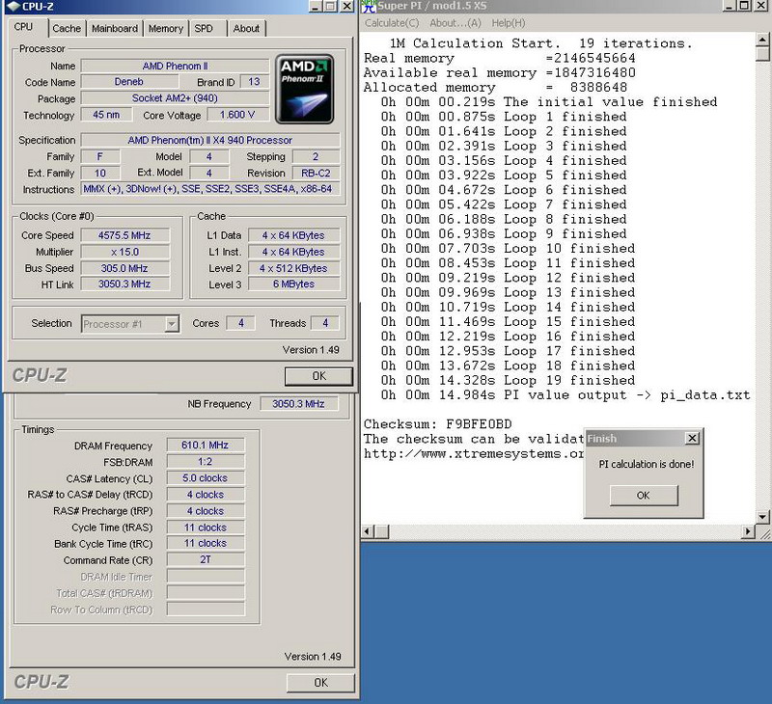Minimize the Super PI window
This screenshot has height=704, width=772.
730,6
